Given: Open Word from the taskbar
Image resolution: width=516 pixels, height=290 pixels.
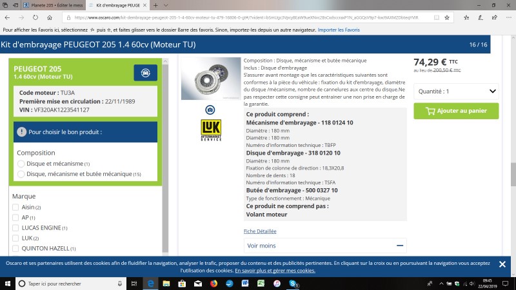Looking at the screenshot, I should tap(245, 284).
